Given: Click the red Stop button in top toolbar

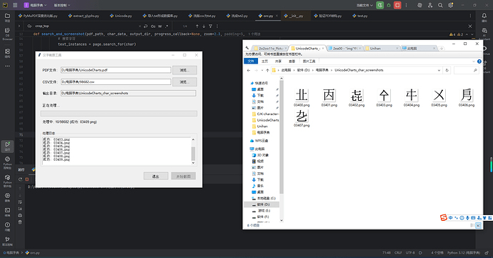Looking at the screenshot, I should tap(397, 5).
